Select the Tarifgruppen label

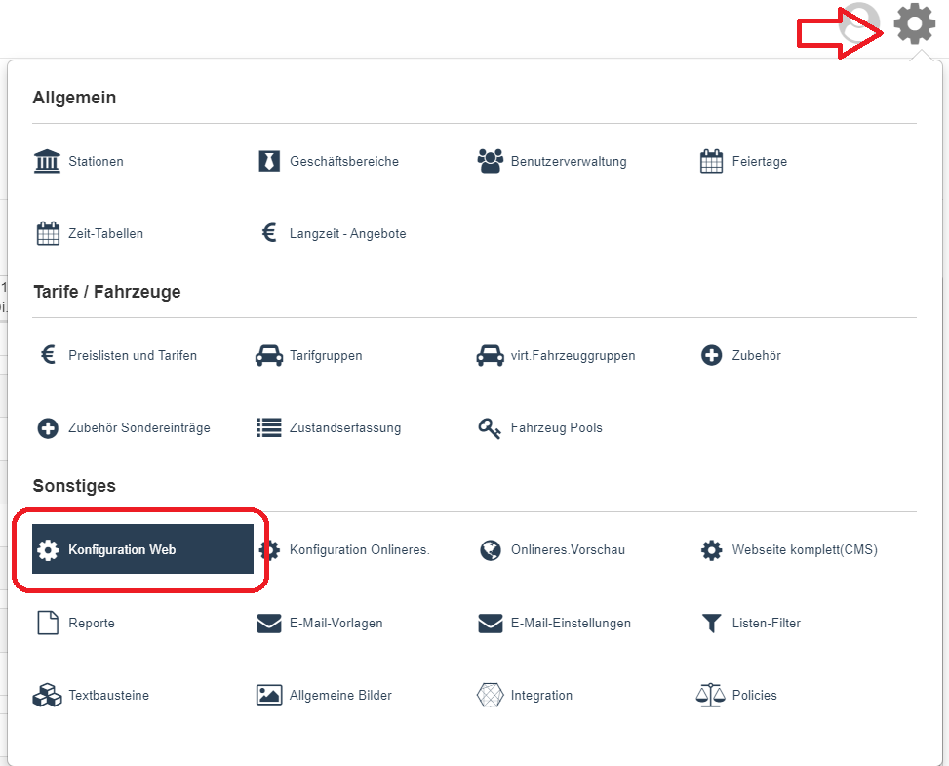click(326, 355)
